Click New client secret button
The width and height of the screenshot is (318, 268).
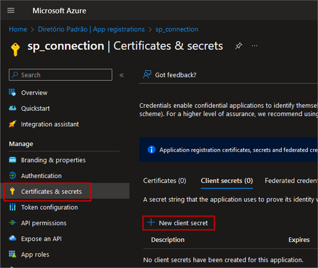pyautogui.click(x=178, y=223)
